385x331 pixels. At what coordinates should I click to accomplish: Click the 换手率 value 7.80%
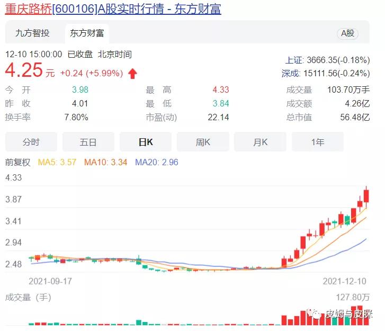[x=76, y=117]
